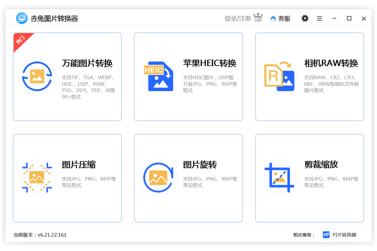Click the image rotation icon
Image resolution: width=377 pixels, height=251 pixels.
tap(158, 178)
